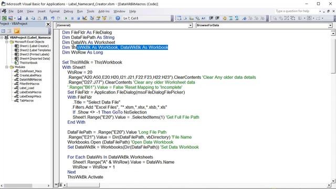Open the Window menu

[x=119, y=11]
